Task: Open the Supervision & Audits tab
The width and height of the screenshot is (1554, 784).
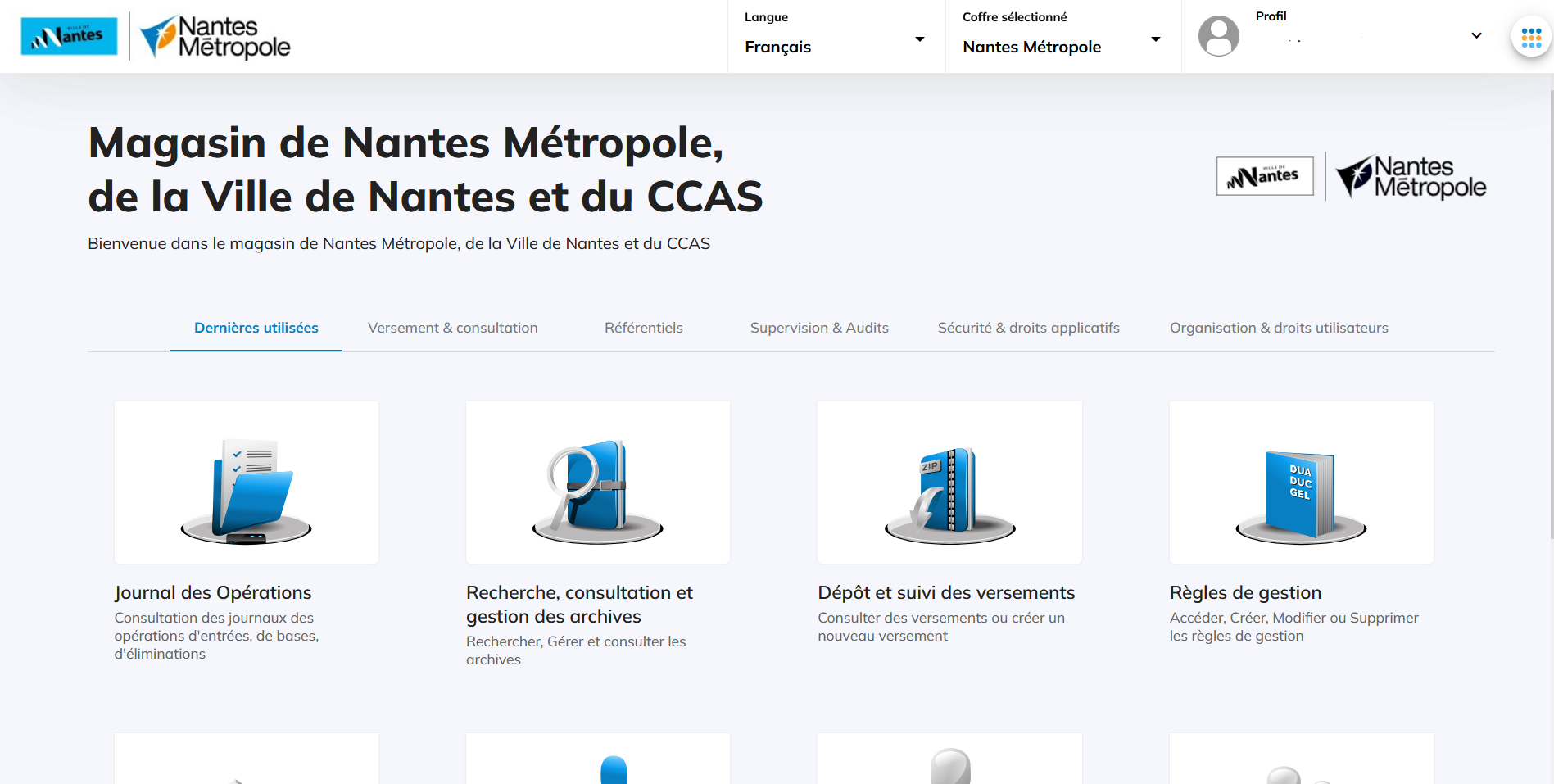Action: pyautogui.click(x=819, y=328)
